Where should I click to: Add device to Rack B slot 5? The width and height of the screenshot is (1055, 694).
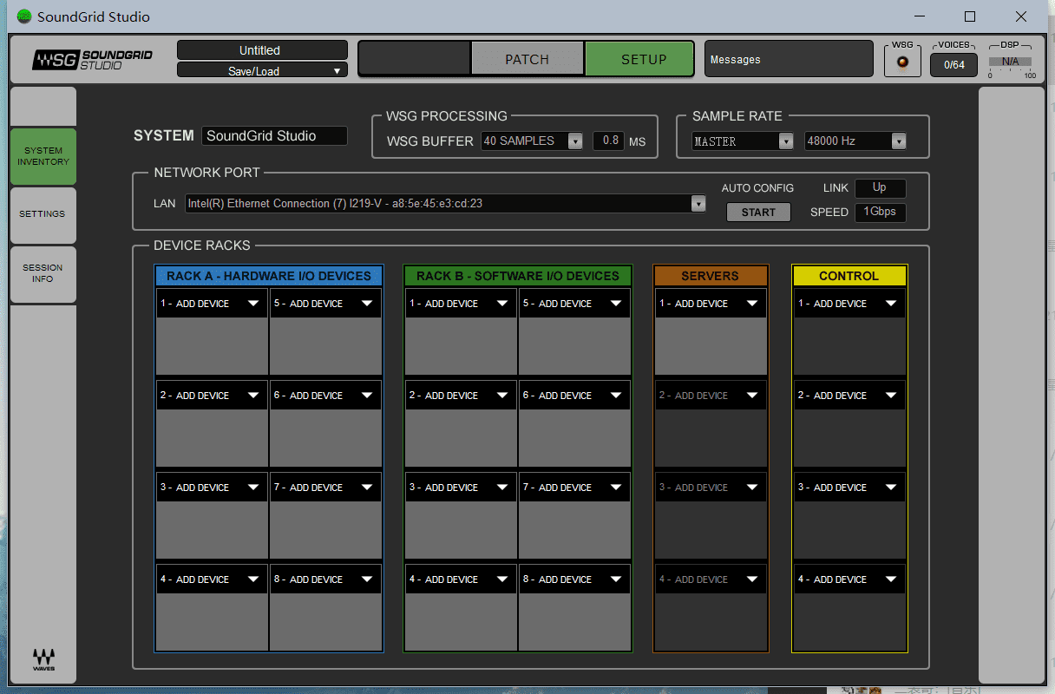click(x=574, y=304)
